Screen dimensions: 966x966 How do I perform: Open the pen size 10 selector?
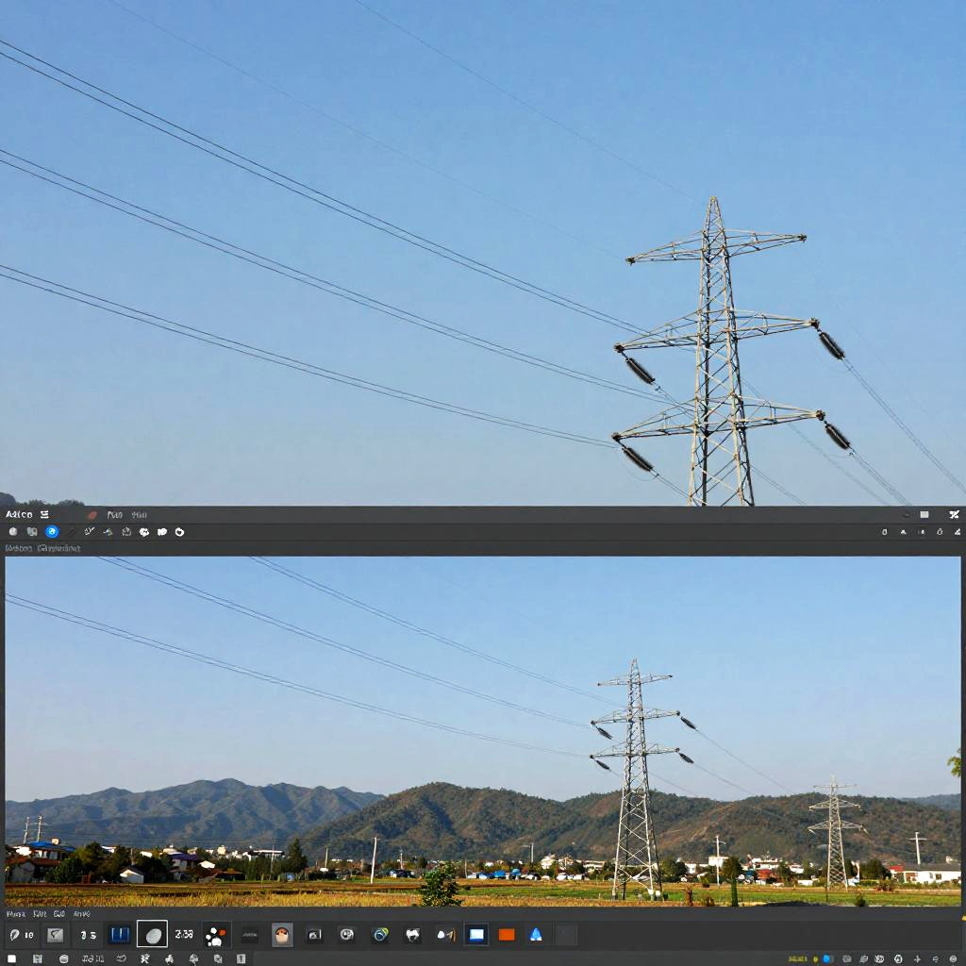pyautogui.click(x=22, y=934)
